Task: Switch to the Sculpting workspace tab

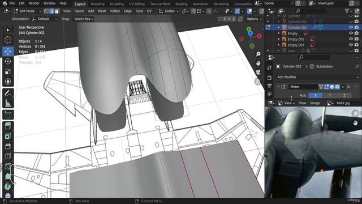Action: [117, 4]
